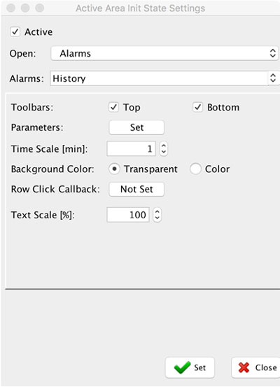Screen dimensions: 280x387
Task: Select the Transparent background radio button
Action: [114, 169]
